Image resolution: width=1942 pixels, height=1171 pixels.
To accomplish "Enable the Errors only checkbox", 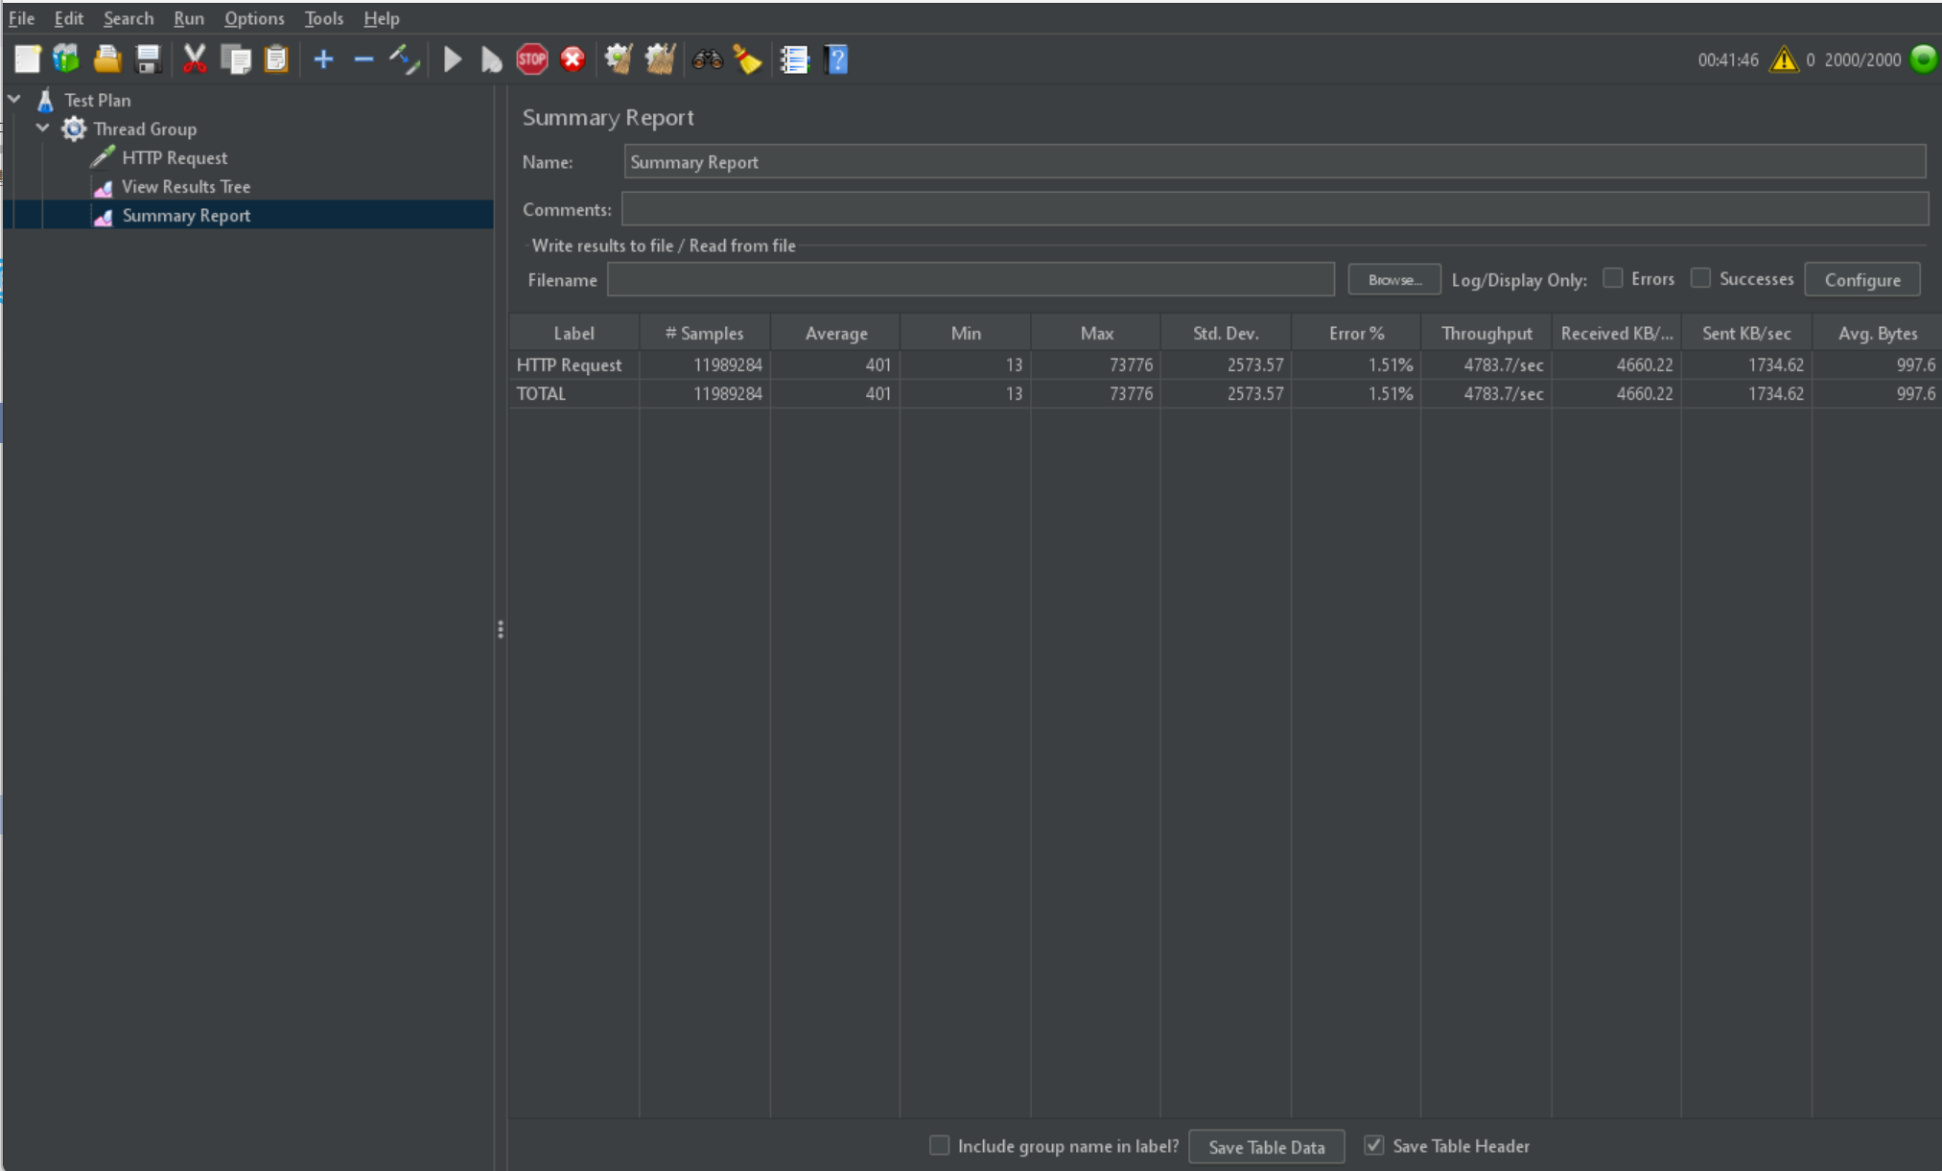I will tap(1613, 278).
